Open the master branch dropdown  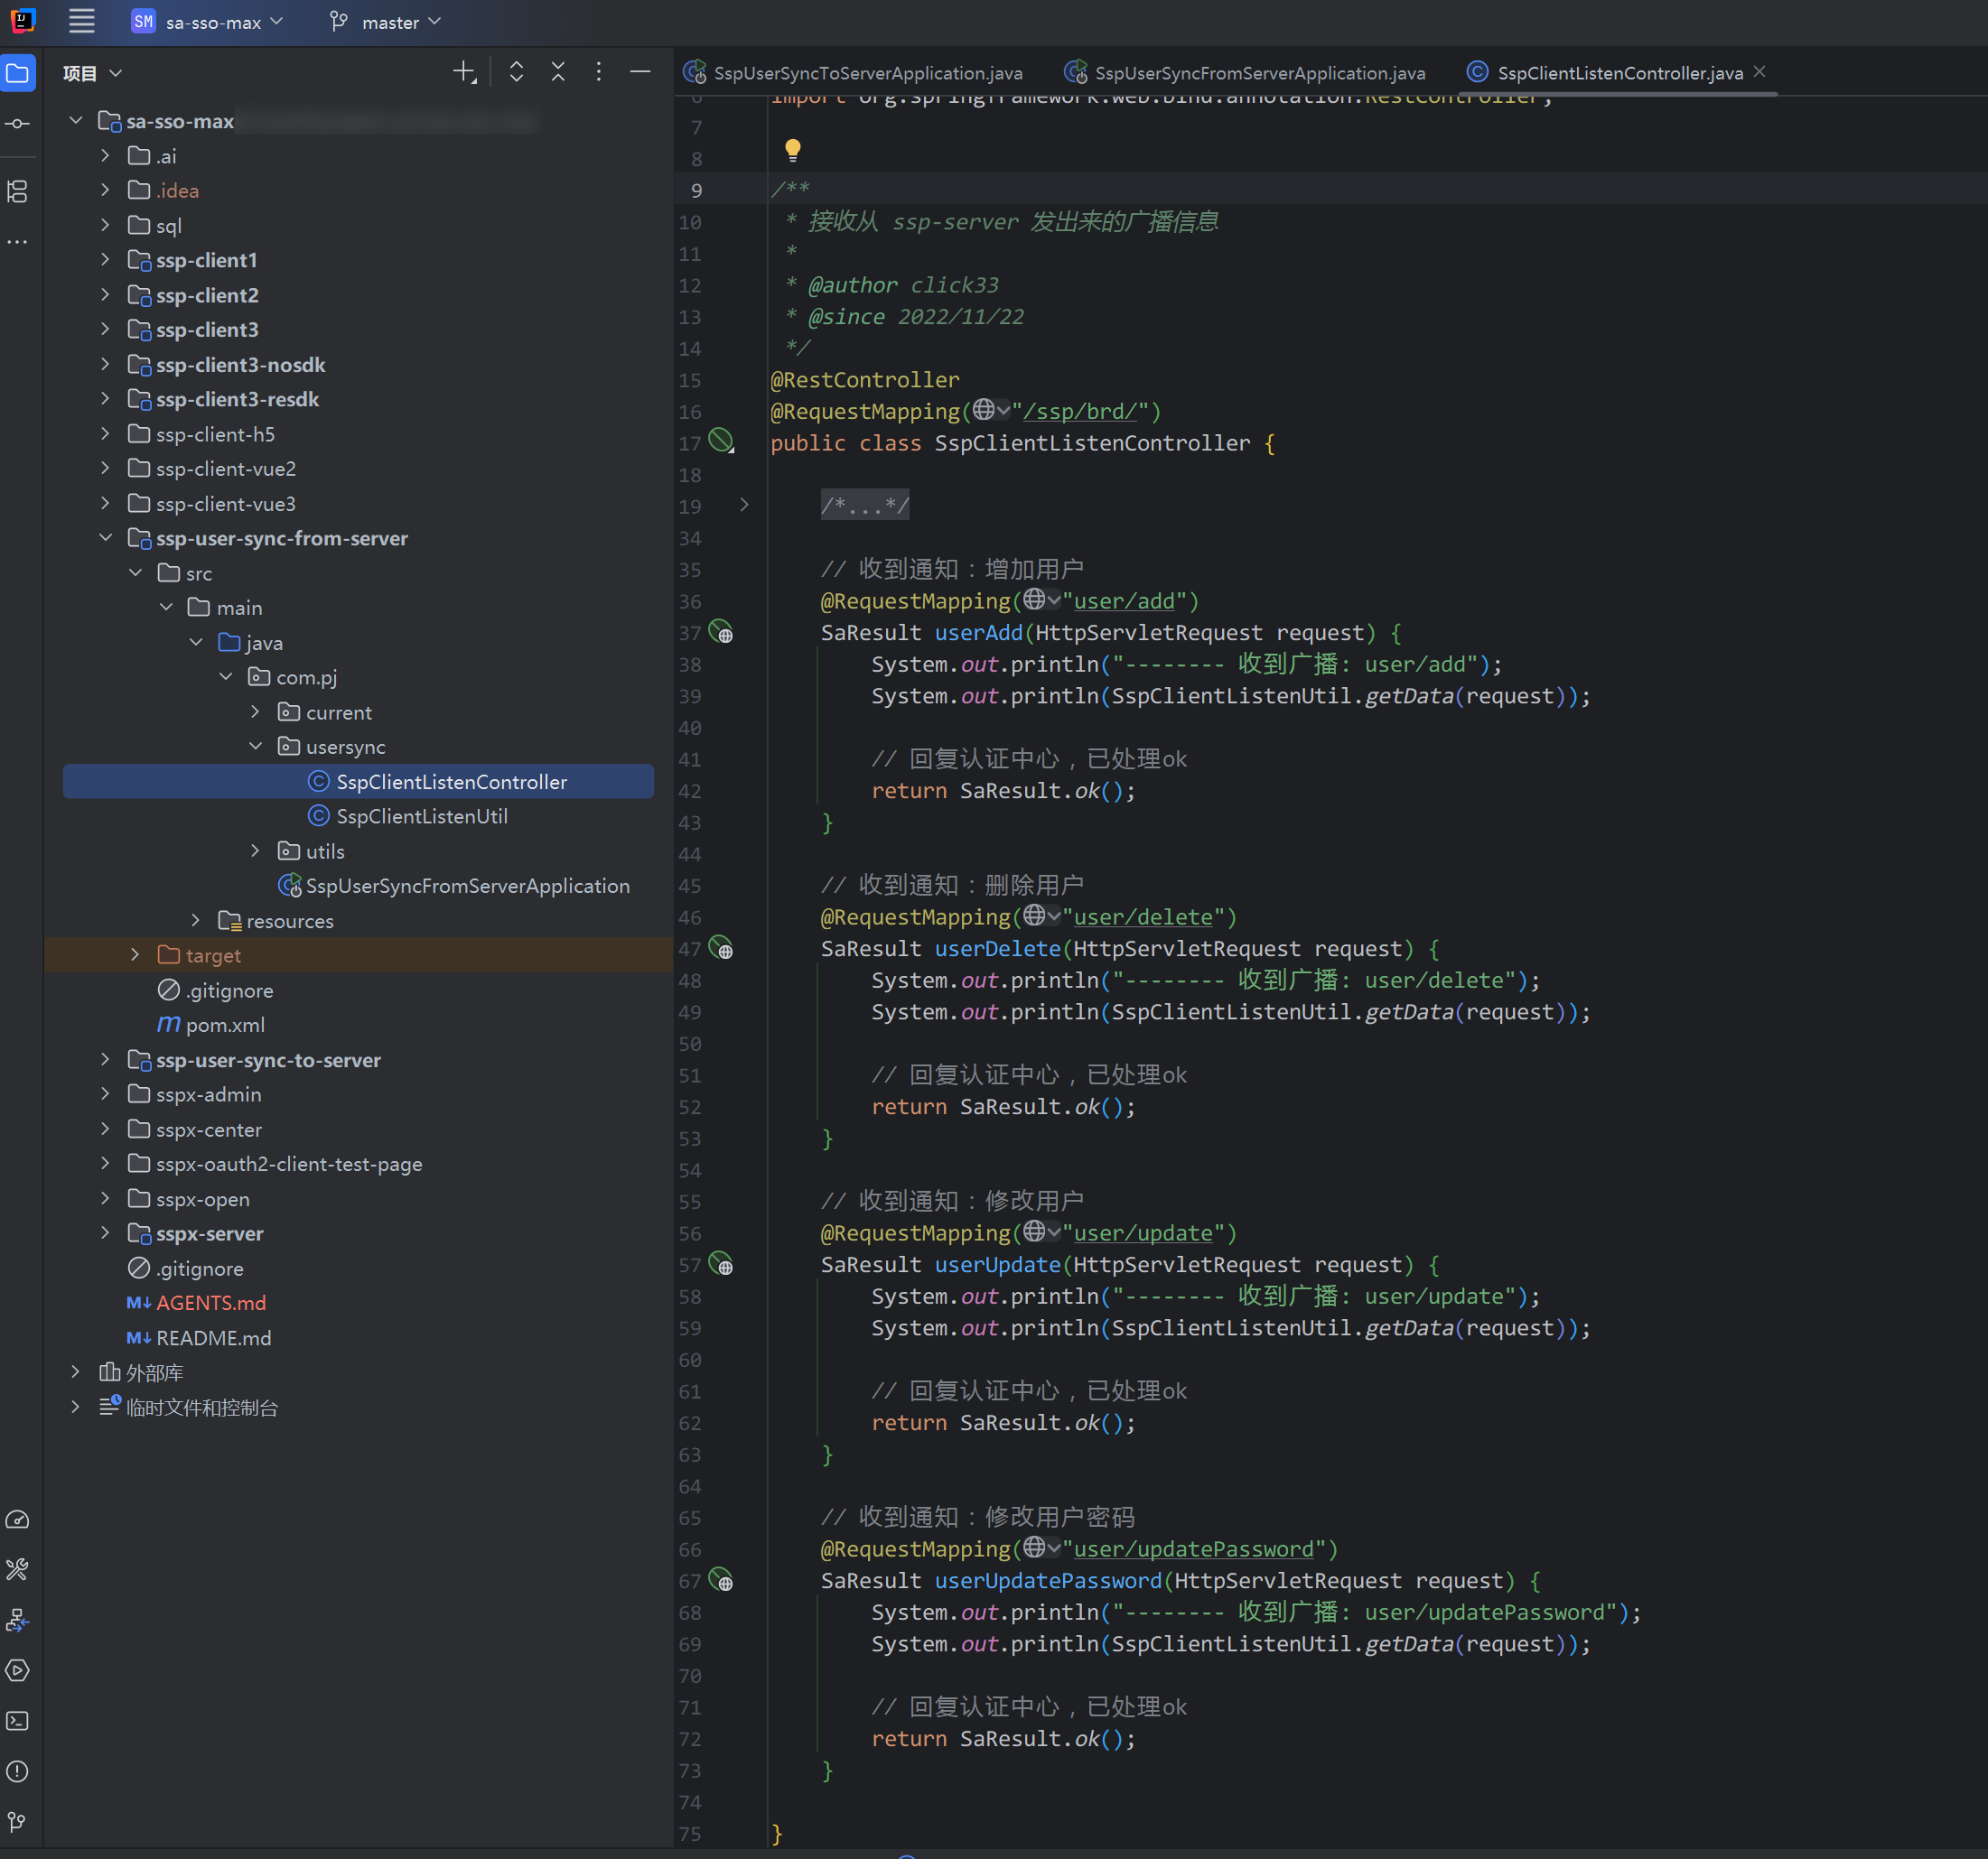click(386, 22)
